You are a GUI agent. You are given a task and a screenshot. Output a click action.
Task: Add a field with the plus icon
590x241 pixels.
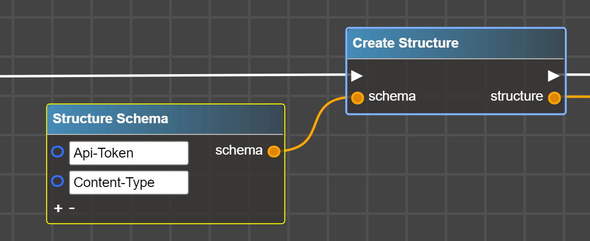pos(58,209)
